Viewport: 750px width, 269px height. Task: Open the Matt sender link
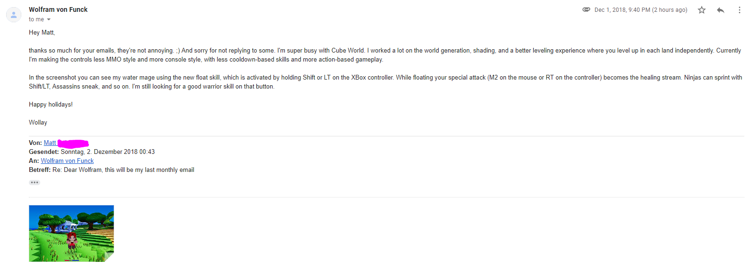click(x=50, y=143)
